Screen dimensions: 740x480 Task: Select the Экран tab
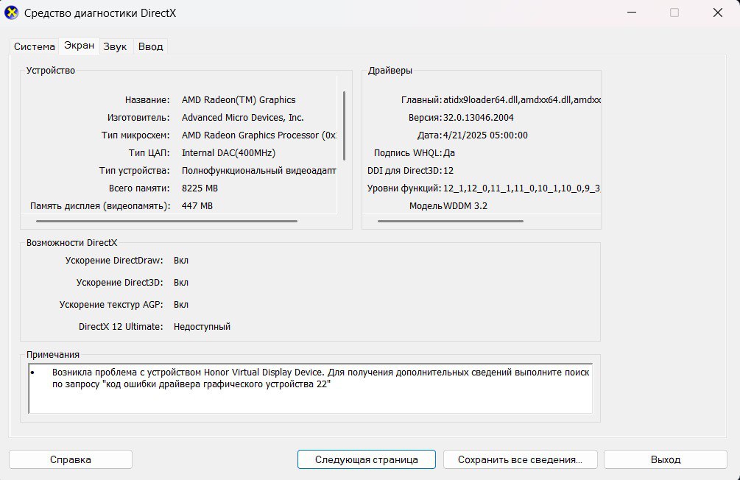click(79, 46)
